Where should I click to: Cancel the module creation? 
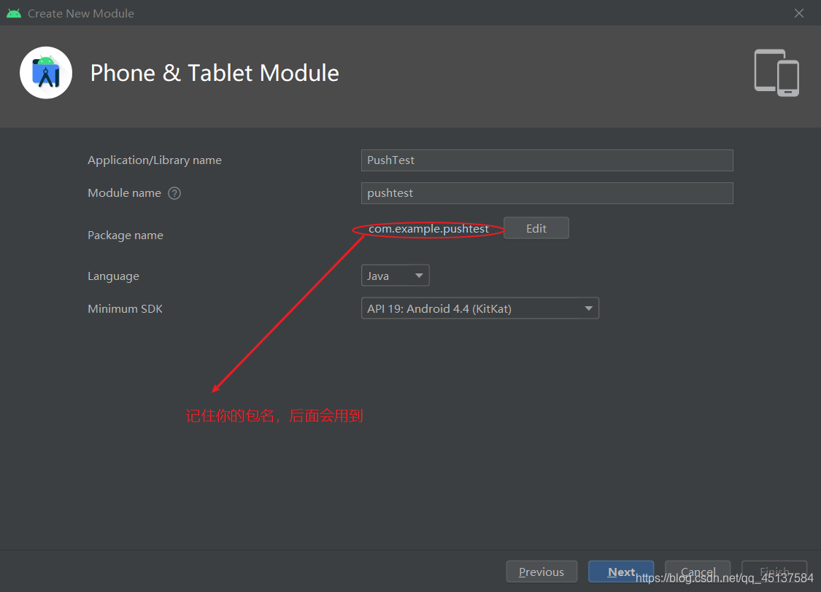698,572
